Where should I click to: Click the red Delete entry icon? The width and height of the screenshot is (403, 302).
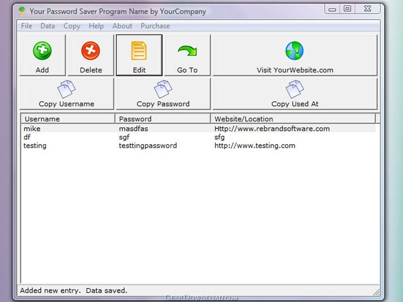(x=91, y=51)
